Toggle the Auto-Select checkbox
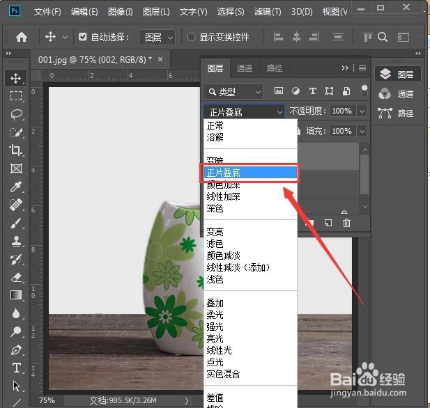Image resolution: width=430 pixels, height=408 pixels. (x=82, y=37)
